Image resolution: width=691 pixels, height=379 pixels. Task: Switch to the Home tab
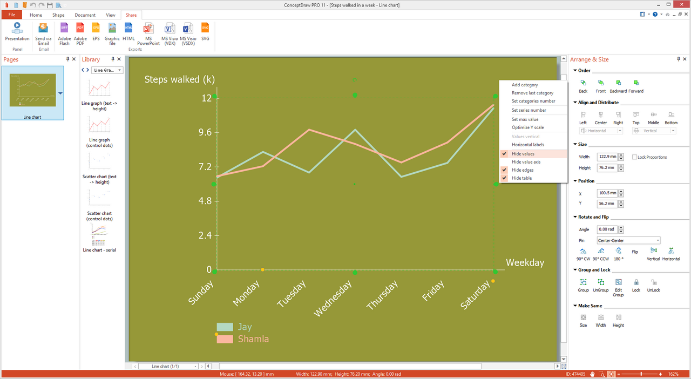coord(36,15)
